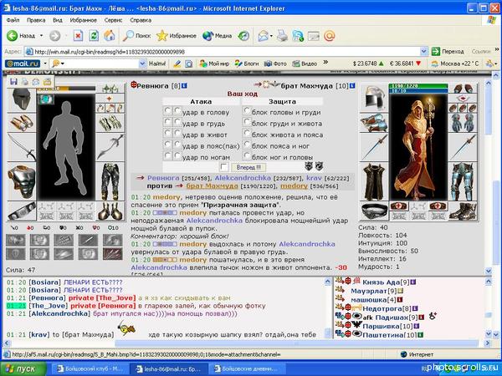
Task: Click the Windows flag logo in the menu bar
Action: click(x=491, y=20)
